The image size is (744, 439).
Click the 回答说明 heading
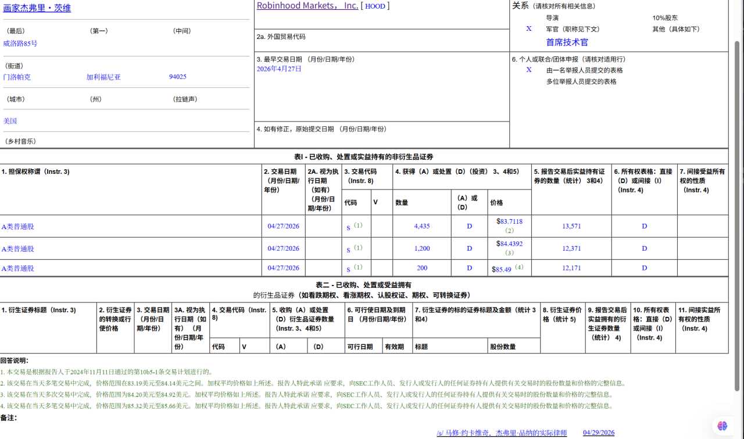click(x=14, y=361)
